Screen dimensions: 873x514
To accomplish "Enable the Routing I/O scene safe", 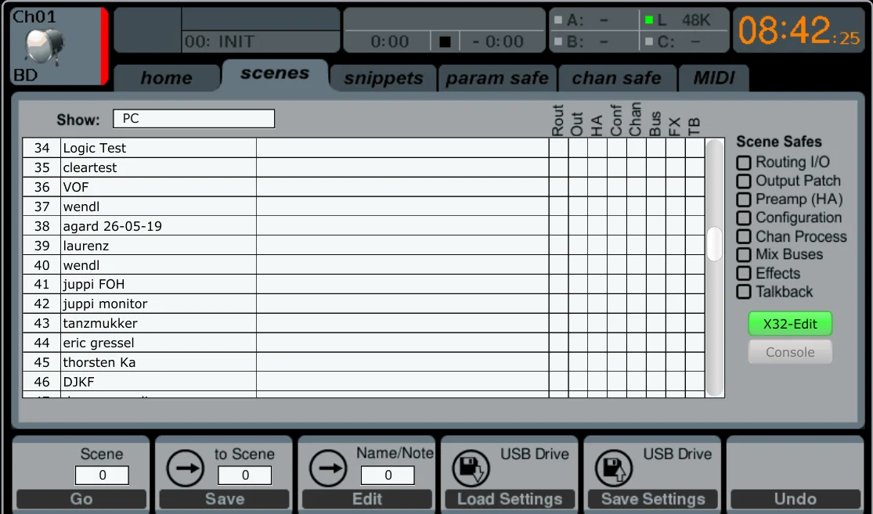I will coord(744,163).
